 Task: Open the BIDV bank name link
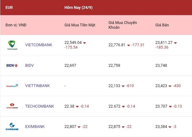point(29,65)
